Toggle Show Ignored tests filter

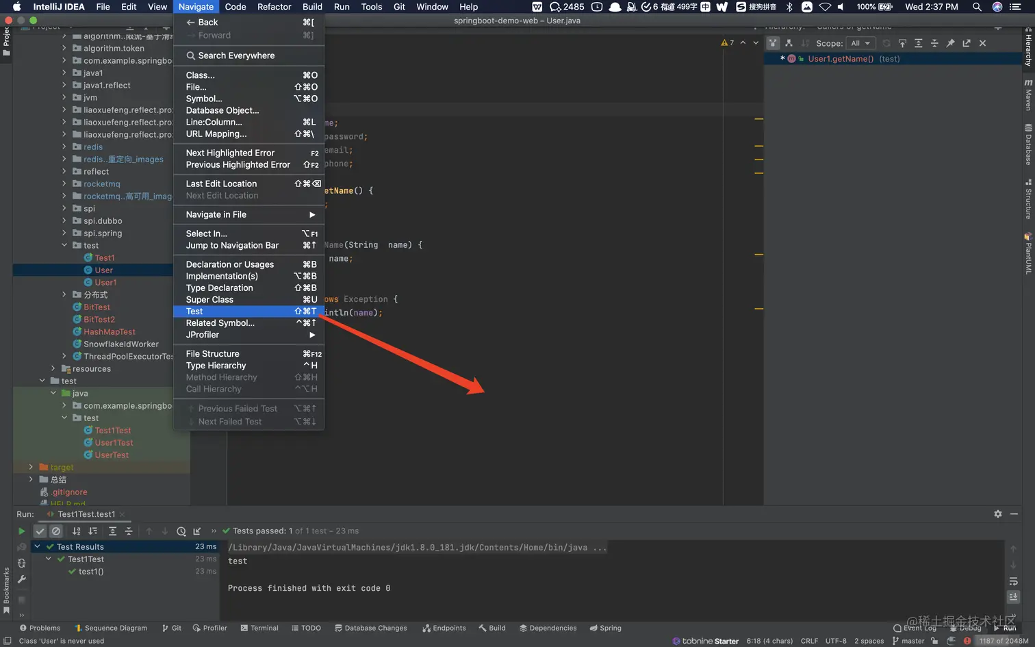[56, 531]
